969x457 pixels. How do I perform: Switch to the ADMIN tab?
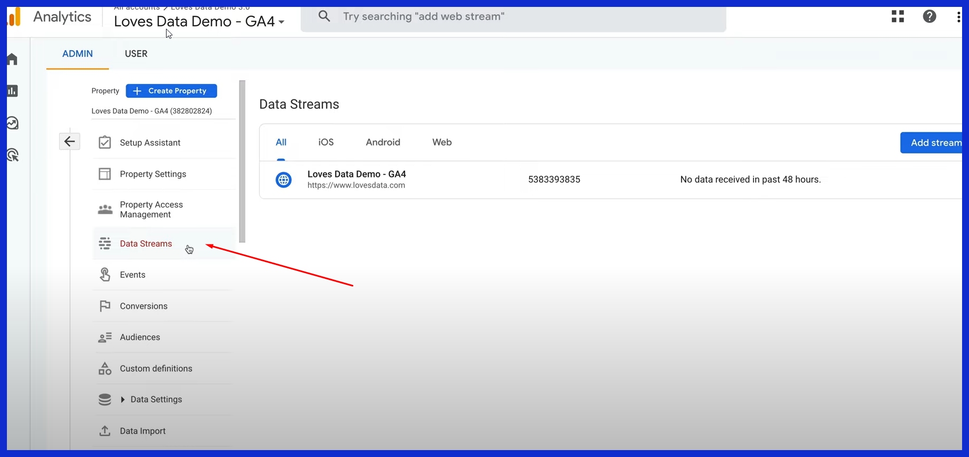[x=78, y=54]
